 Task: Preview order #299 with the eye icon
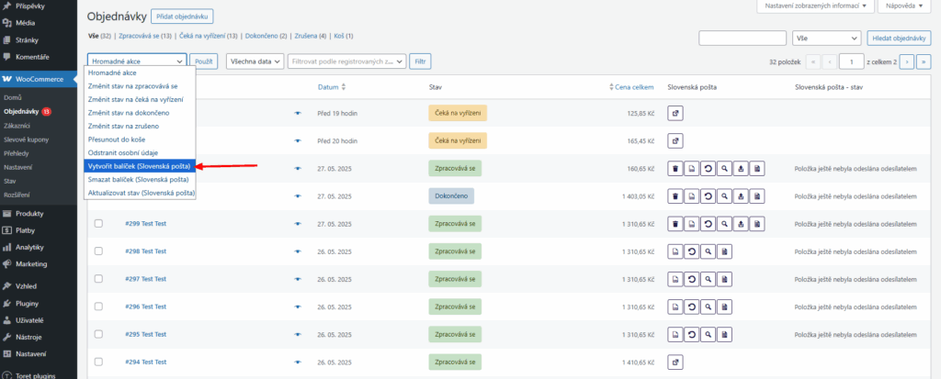click(297, 224)
